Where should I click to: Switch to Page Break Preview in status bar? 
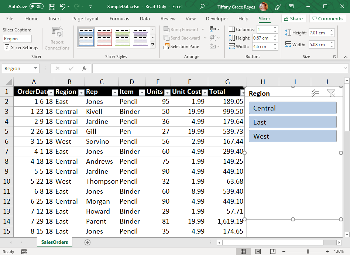273,252
